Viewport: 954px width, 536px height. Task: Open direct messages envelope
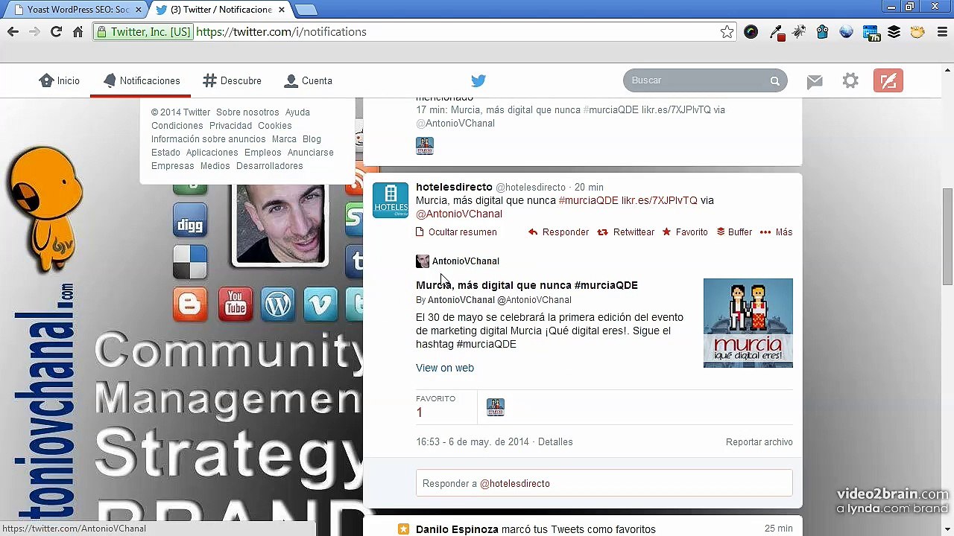point(815,80)
